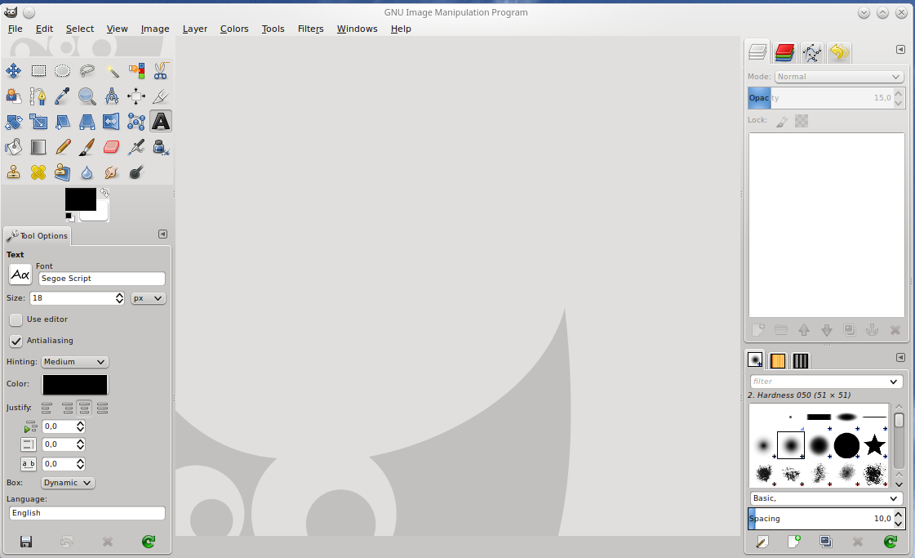The height and width of the screenshot is (558, 915).
Task: Toggle Lock alpha channel checkerboard icon
Action: click(802, 121)
